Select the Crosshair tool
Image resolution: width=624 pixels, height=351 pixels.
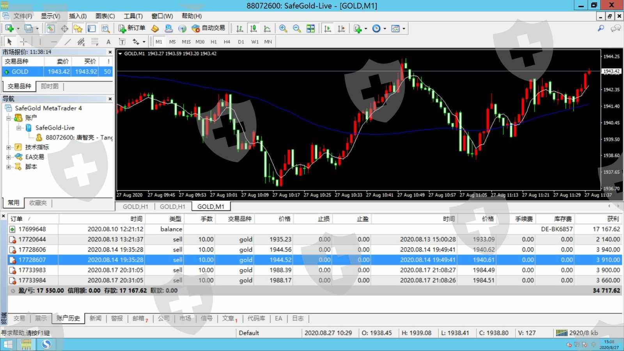point(23,42)
